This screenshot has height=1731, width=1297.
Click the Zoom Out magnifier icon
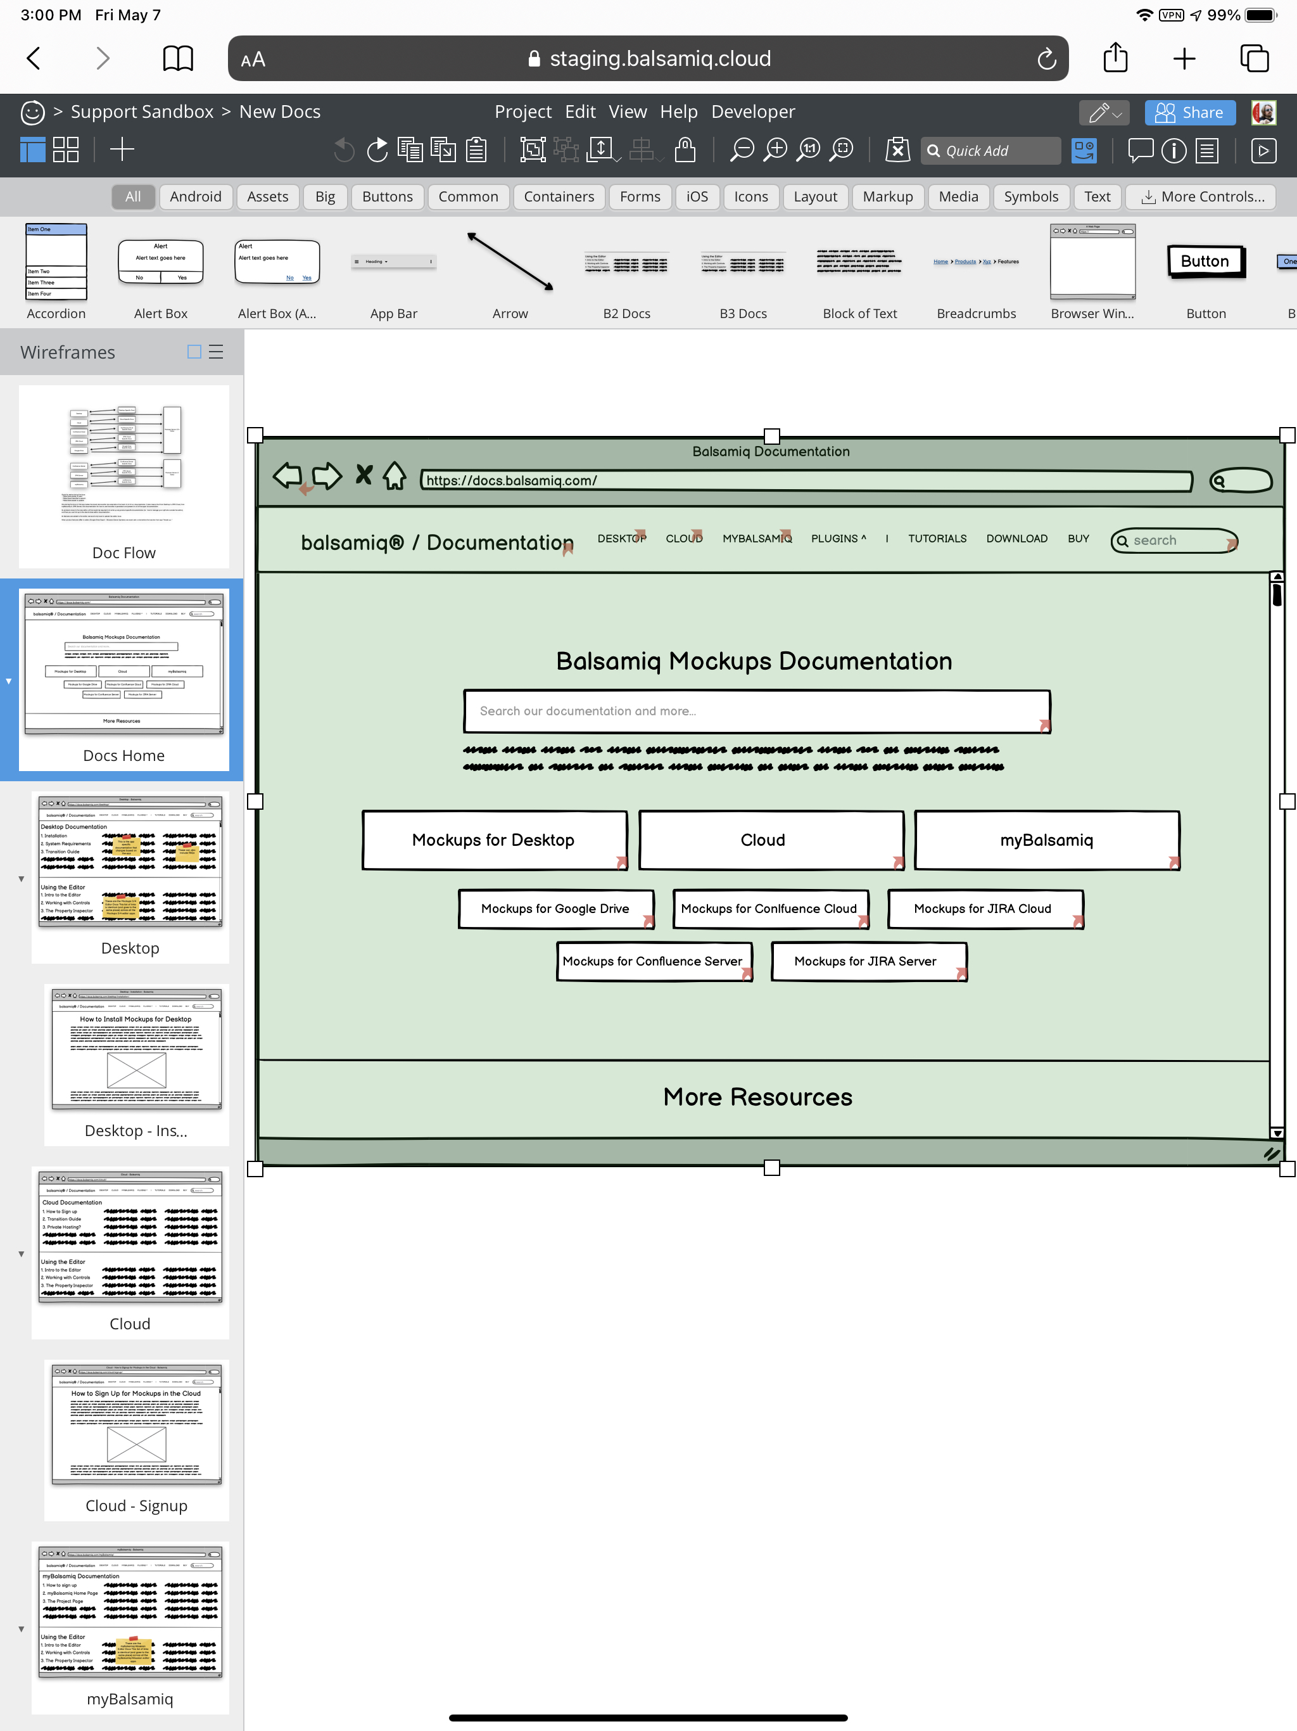point(741,150)
